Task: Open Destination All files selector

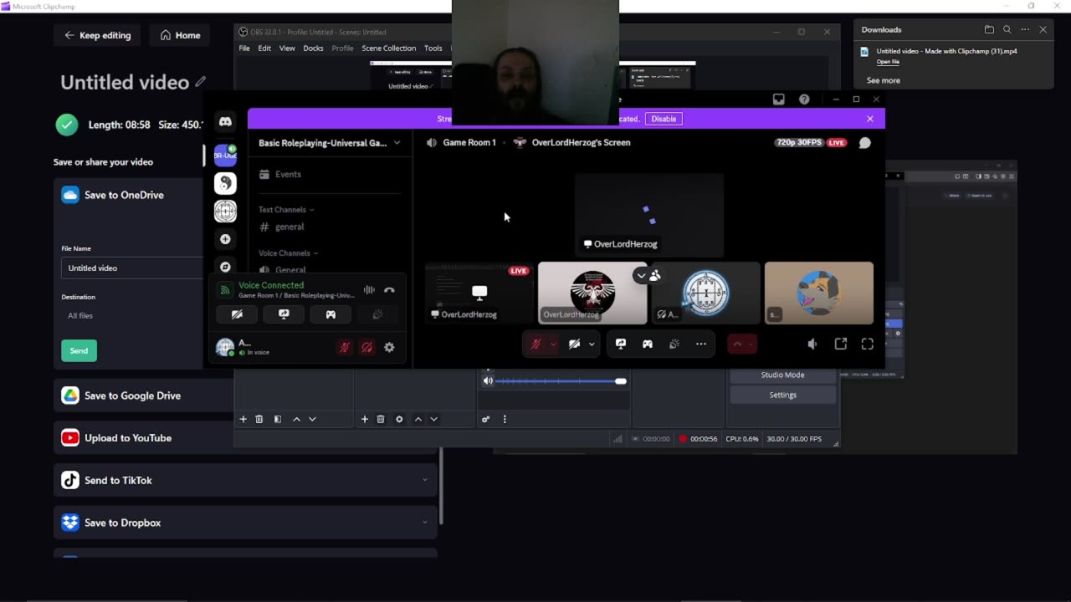Action: 132,316
